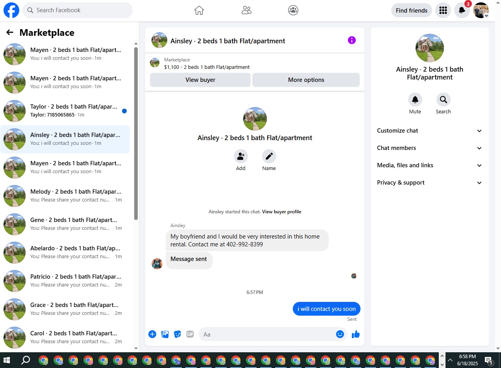
Task: Select the highlighted Ainsley conversation
Action: point(65,139)
